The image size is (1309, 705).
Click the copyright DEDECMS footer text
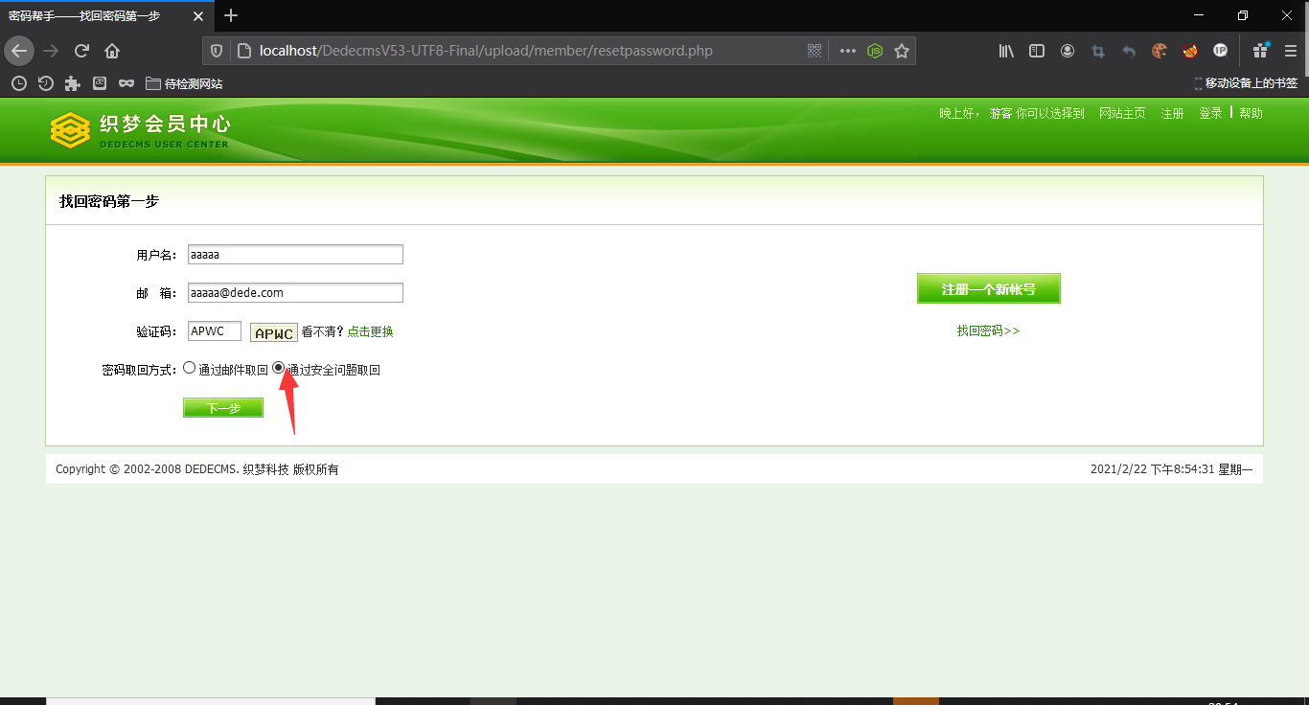coord(196,469)
